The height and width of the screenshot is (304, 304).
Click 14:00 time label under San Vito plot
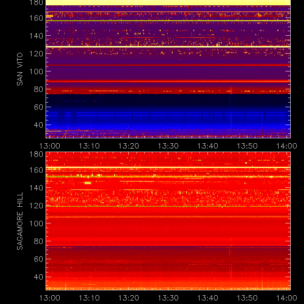point(287,146)
